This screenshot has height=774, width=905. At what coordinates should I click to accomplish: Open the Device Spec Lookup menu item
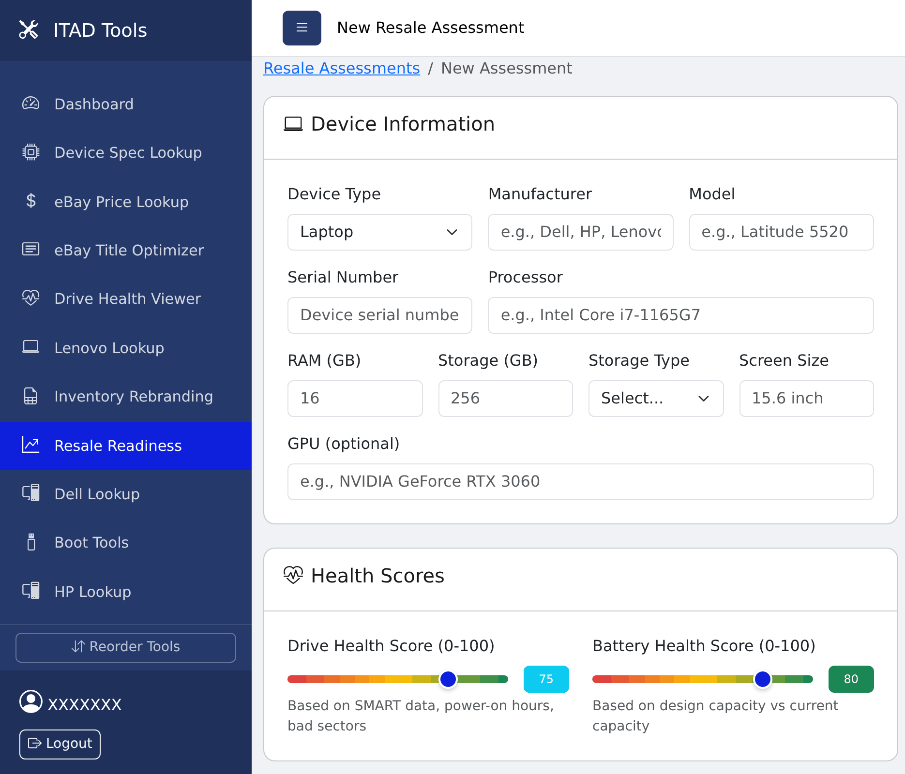point(126,152)
